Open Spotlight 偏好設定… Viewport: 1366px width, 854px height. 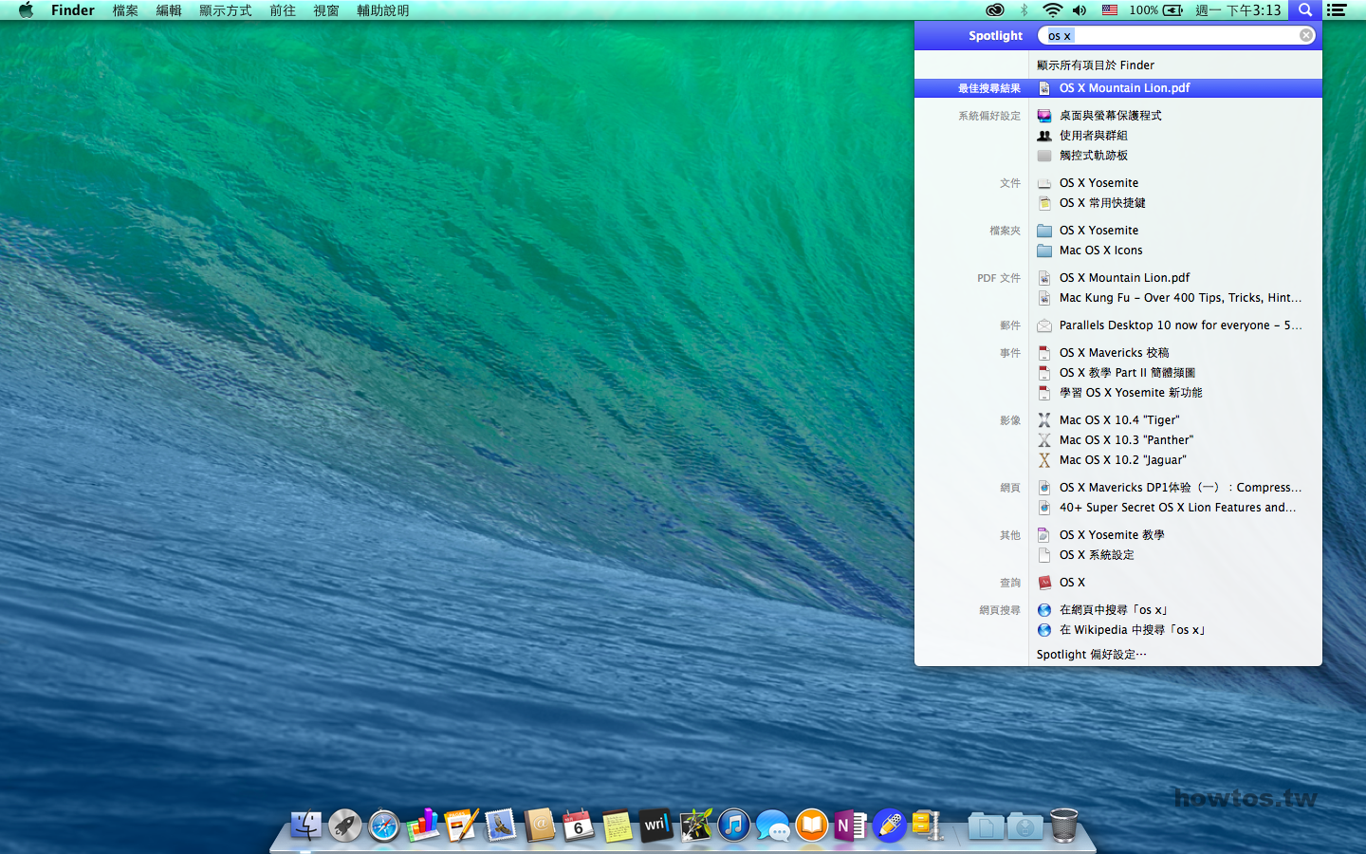point(1091,655)
